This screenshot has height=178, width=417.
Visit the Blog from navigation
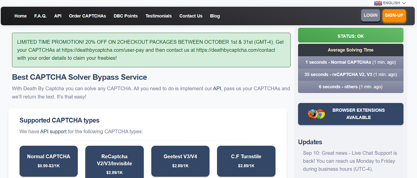point(215,16)
